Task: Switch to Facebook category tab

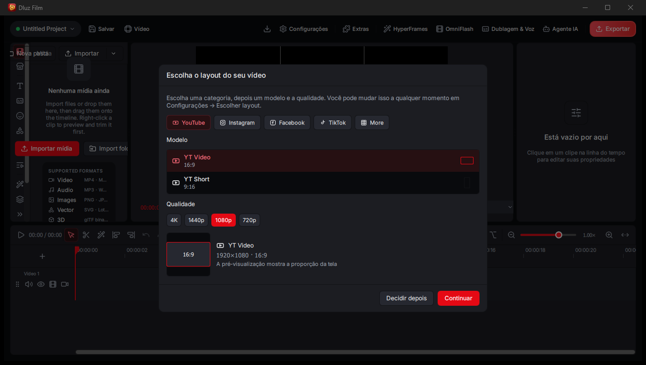Action: [287, 122]
